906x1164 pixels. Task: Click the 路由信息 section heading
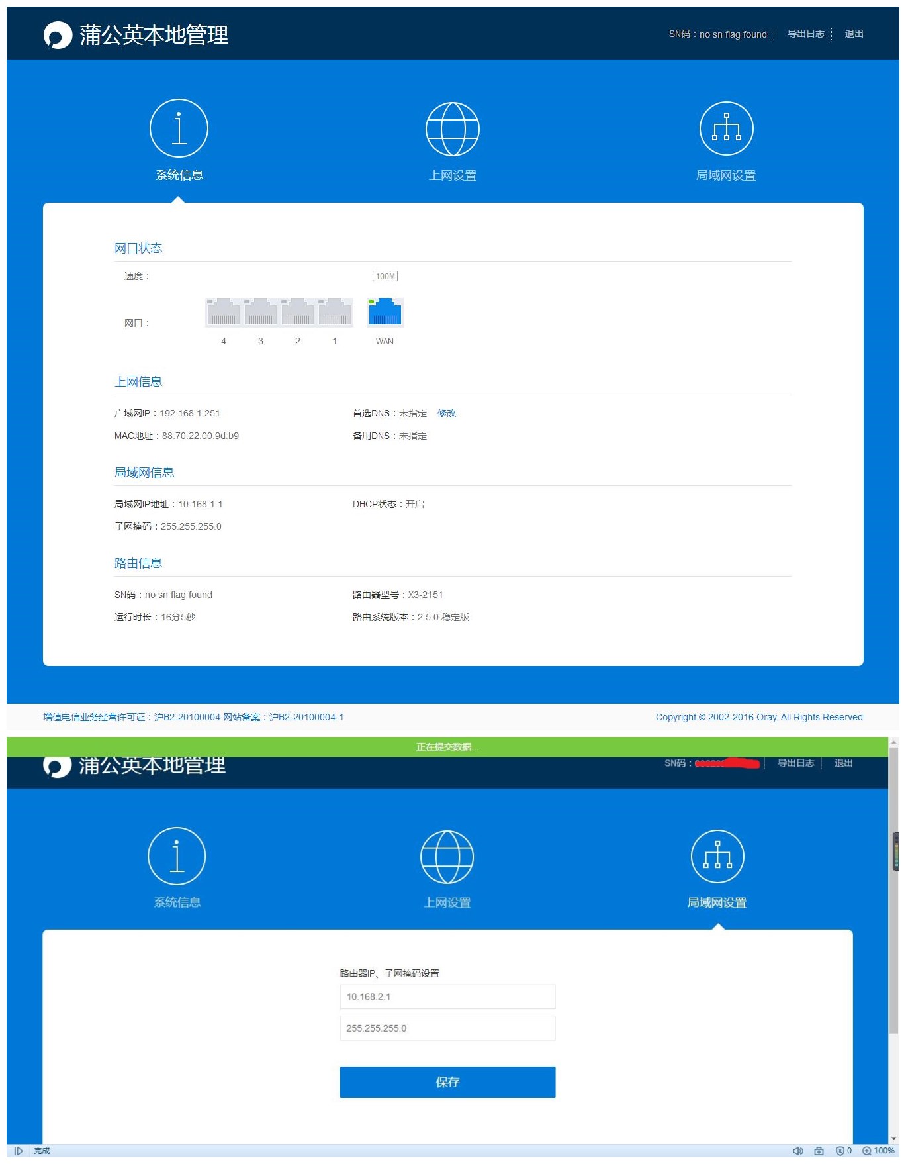[x=138, y=563]
